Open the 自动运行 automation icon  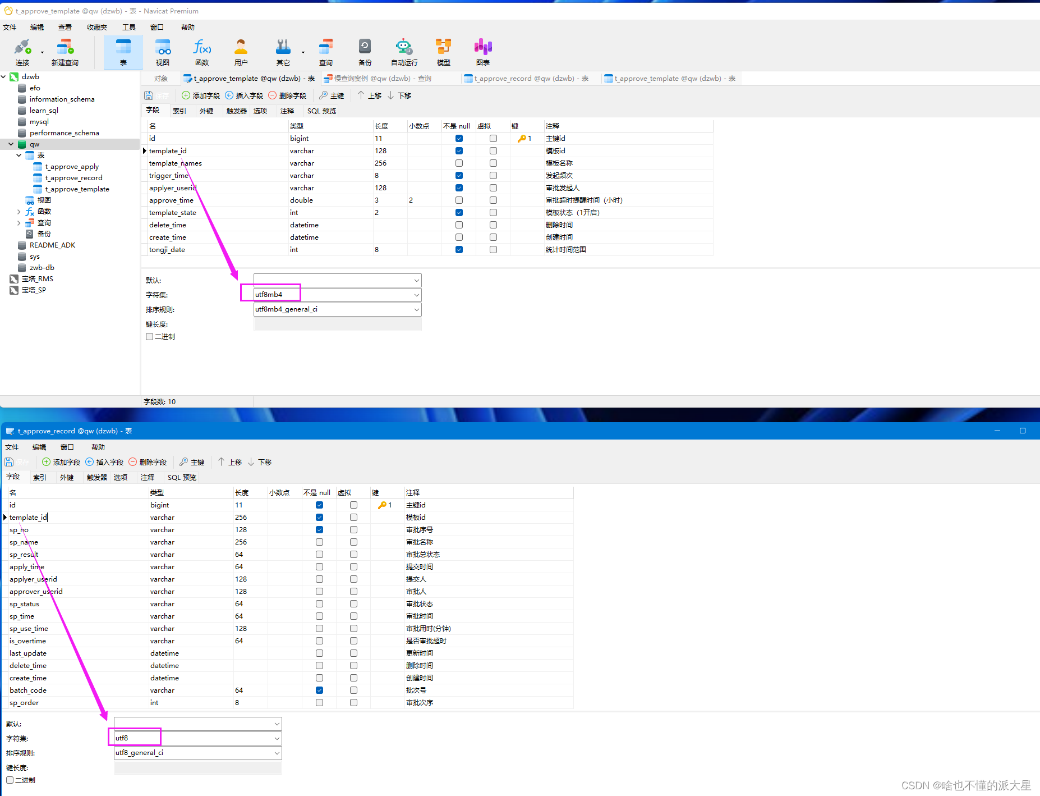pyautogui.click(x=404, y=52)
